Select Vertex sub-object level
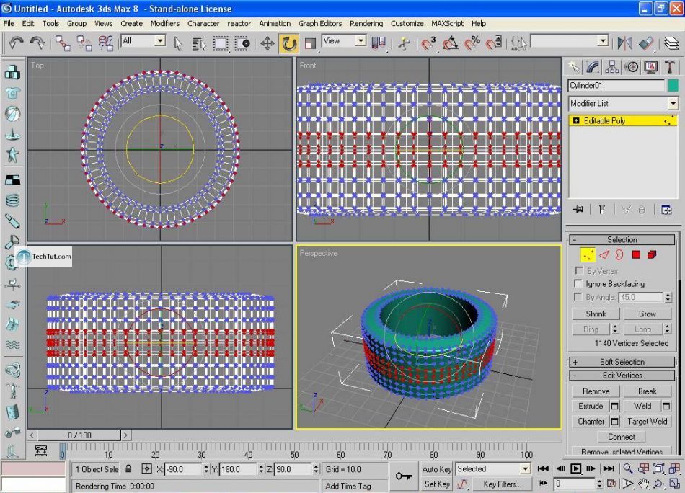The image size is (685, 493). tap(588, 255)
